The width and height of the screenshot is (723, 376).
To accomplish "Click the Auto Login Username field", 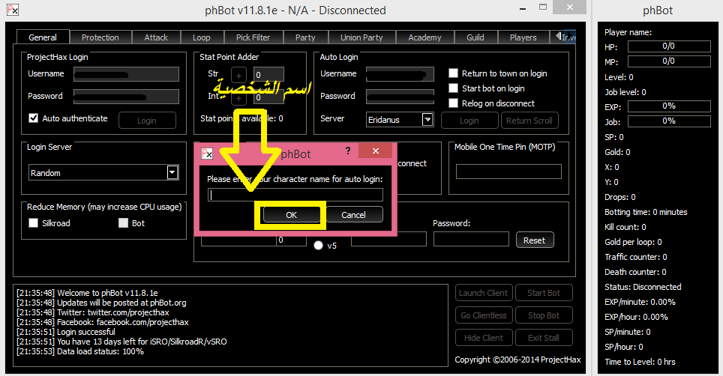I will coord(400,74).
